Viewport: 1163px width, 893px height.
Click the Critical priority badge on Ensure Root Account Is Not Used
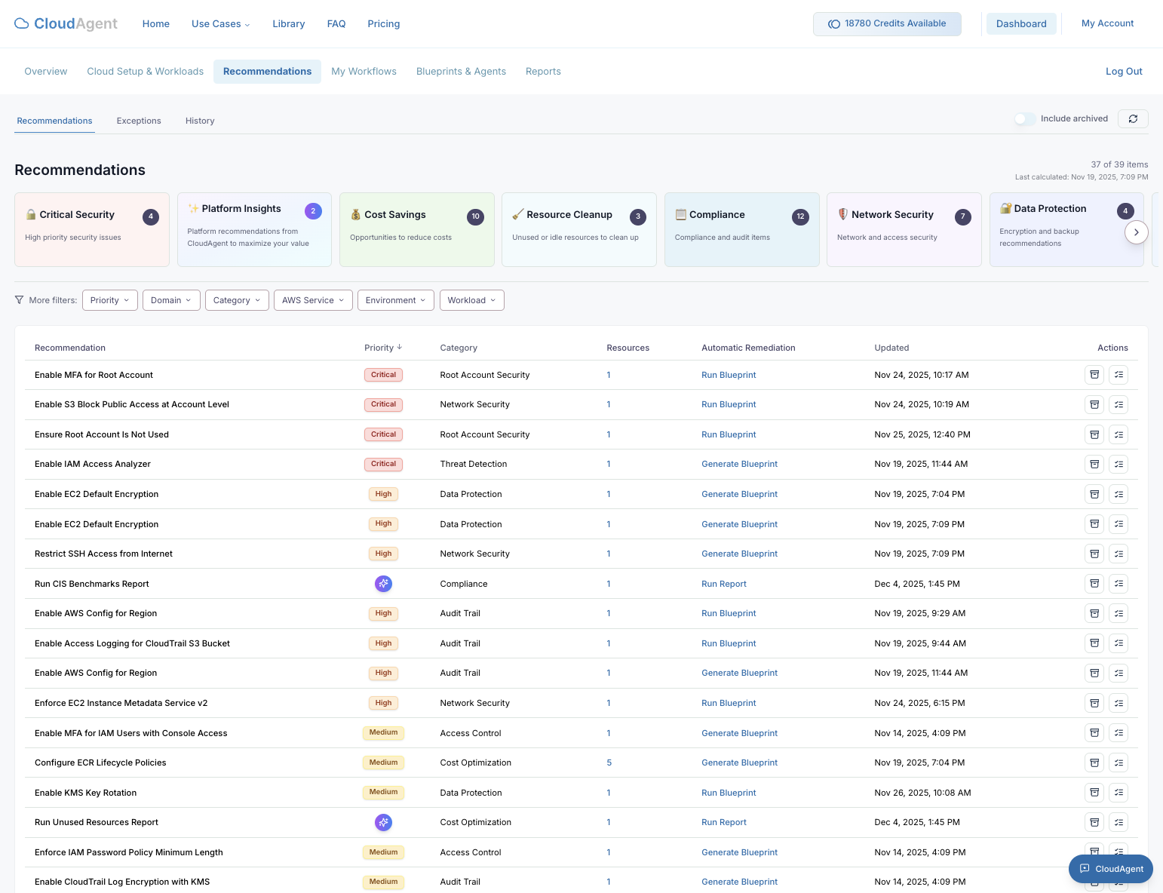pos(383,434)
